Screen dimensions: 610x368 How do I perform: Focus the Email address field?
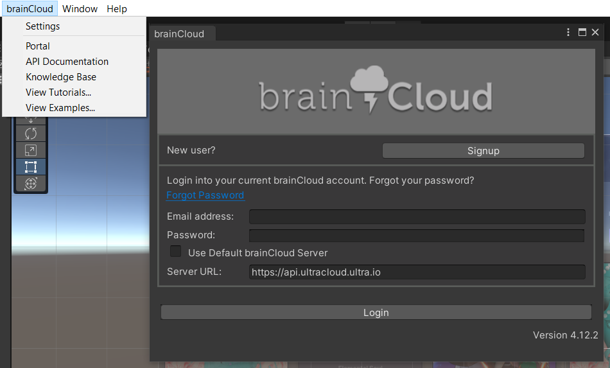pyautogui.click(x=417, y=216)
